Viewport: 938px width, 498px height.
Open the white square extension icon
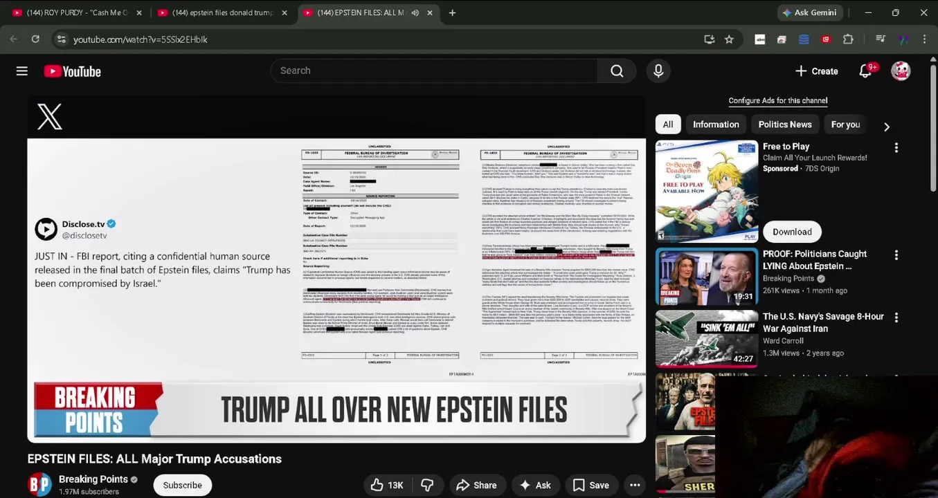pos(759,39)
